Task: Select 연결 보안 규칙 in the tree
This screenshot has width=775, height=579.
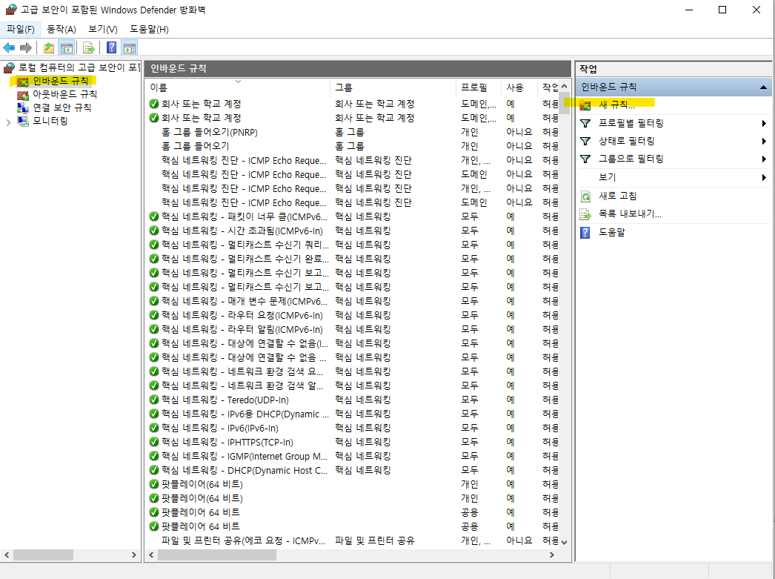Action: [61, 107]
